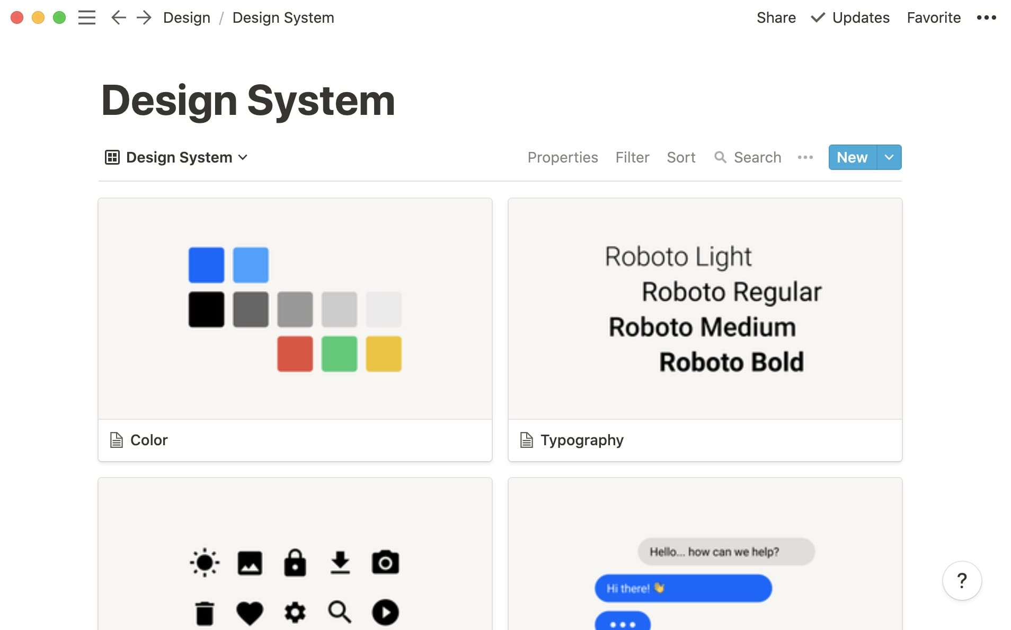Open the Properties menu

(563, 157)
